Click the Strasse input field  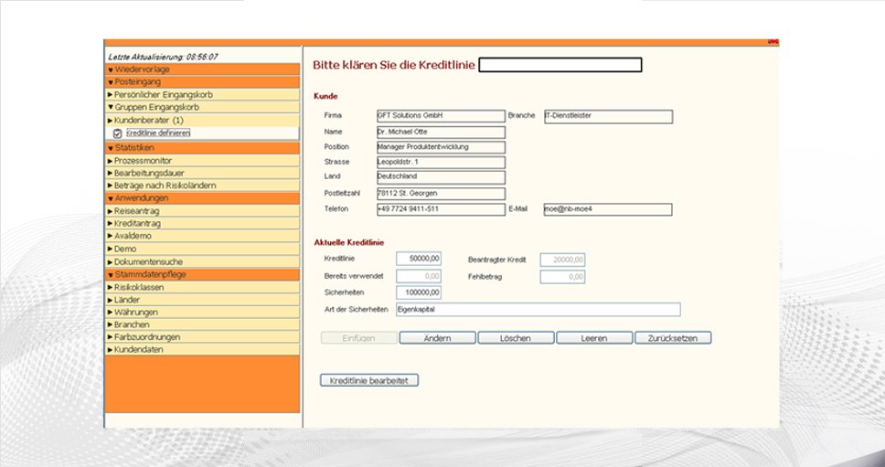click(x=441, y=163)
